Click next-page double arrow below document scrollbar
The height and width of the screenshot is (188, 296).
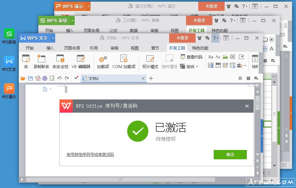click(x=257, y=173)
